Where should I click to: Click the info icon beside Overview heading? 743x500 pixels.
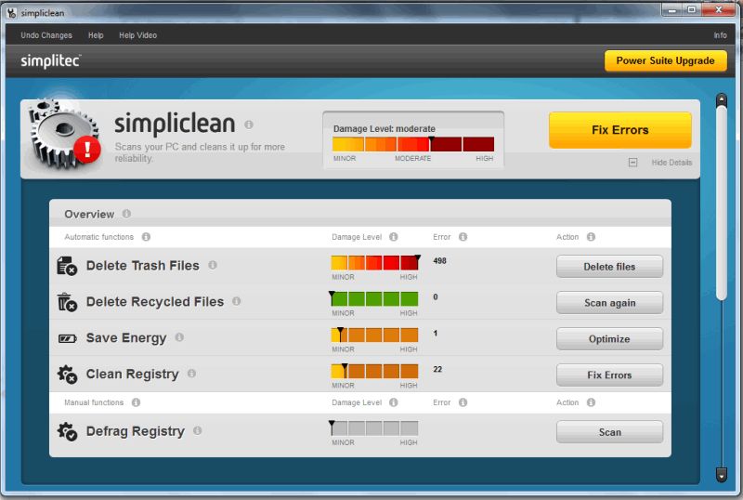(126, 214)
